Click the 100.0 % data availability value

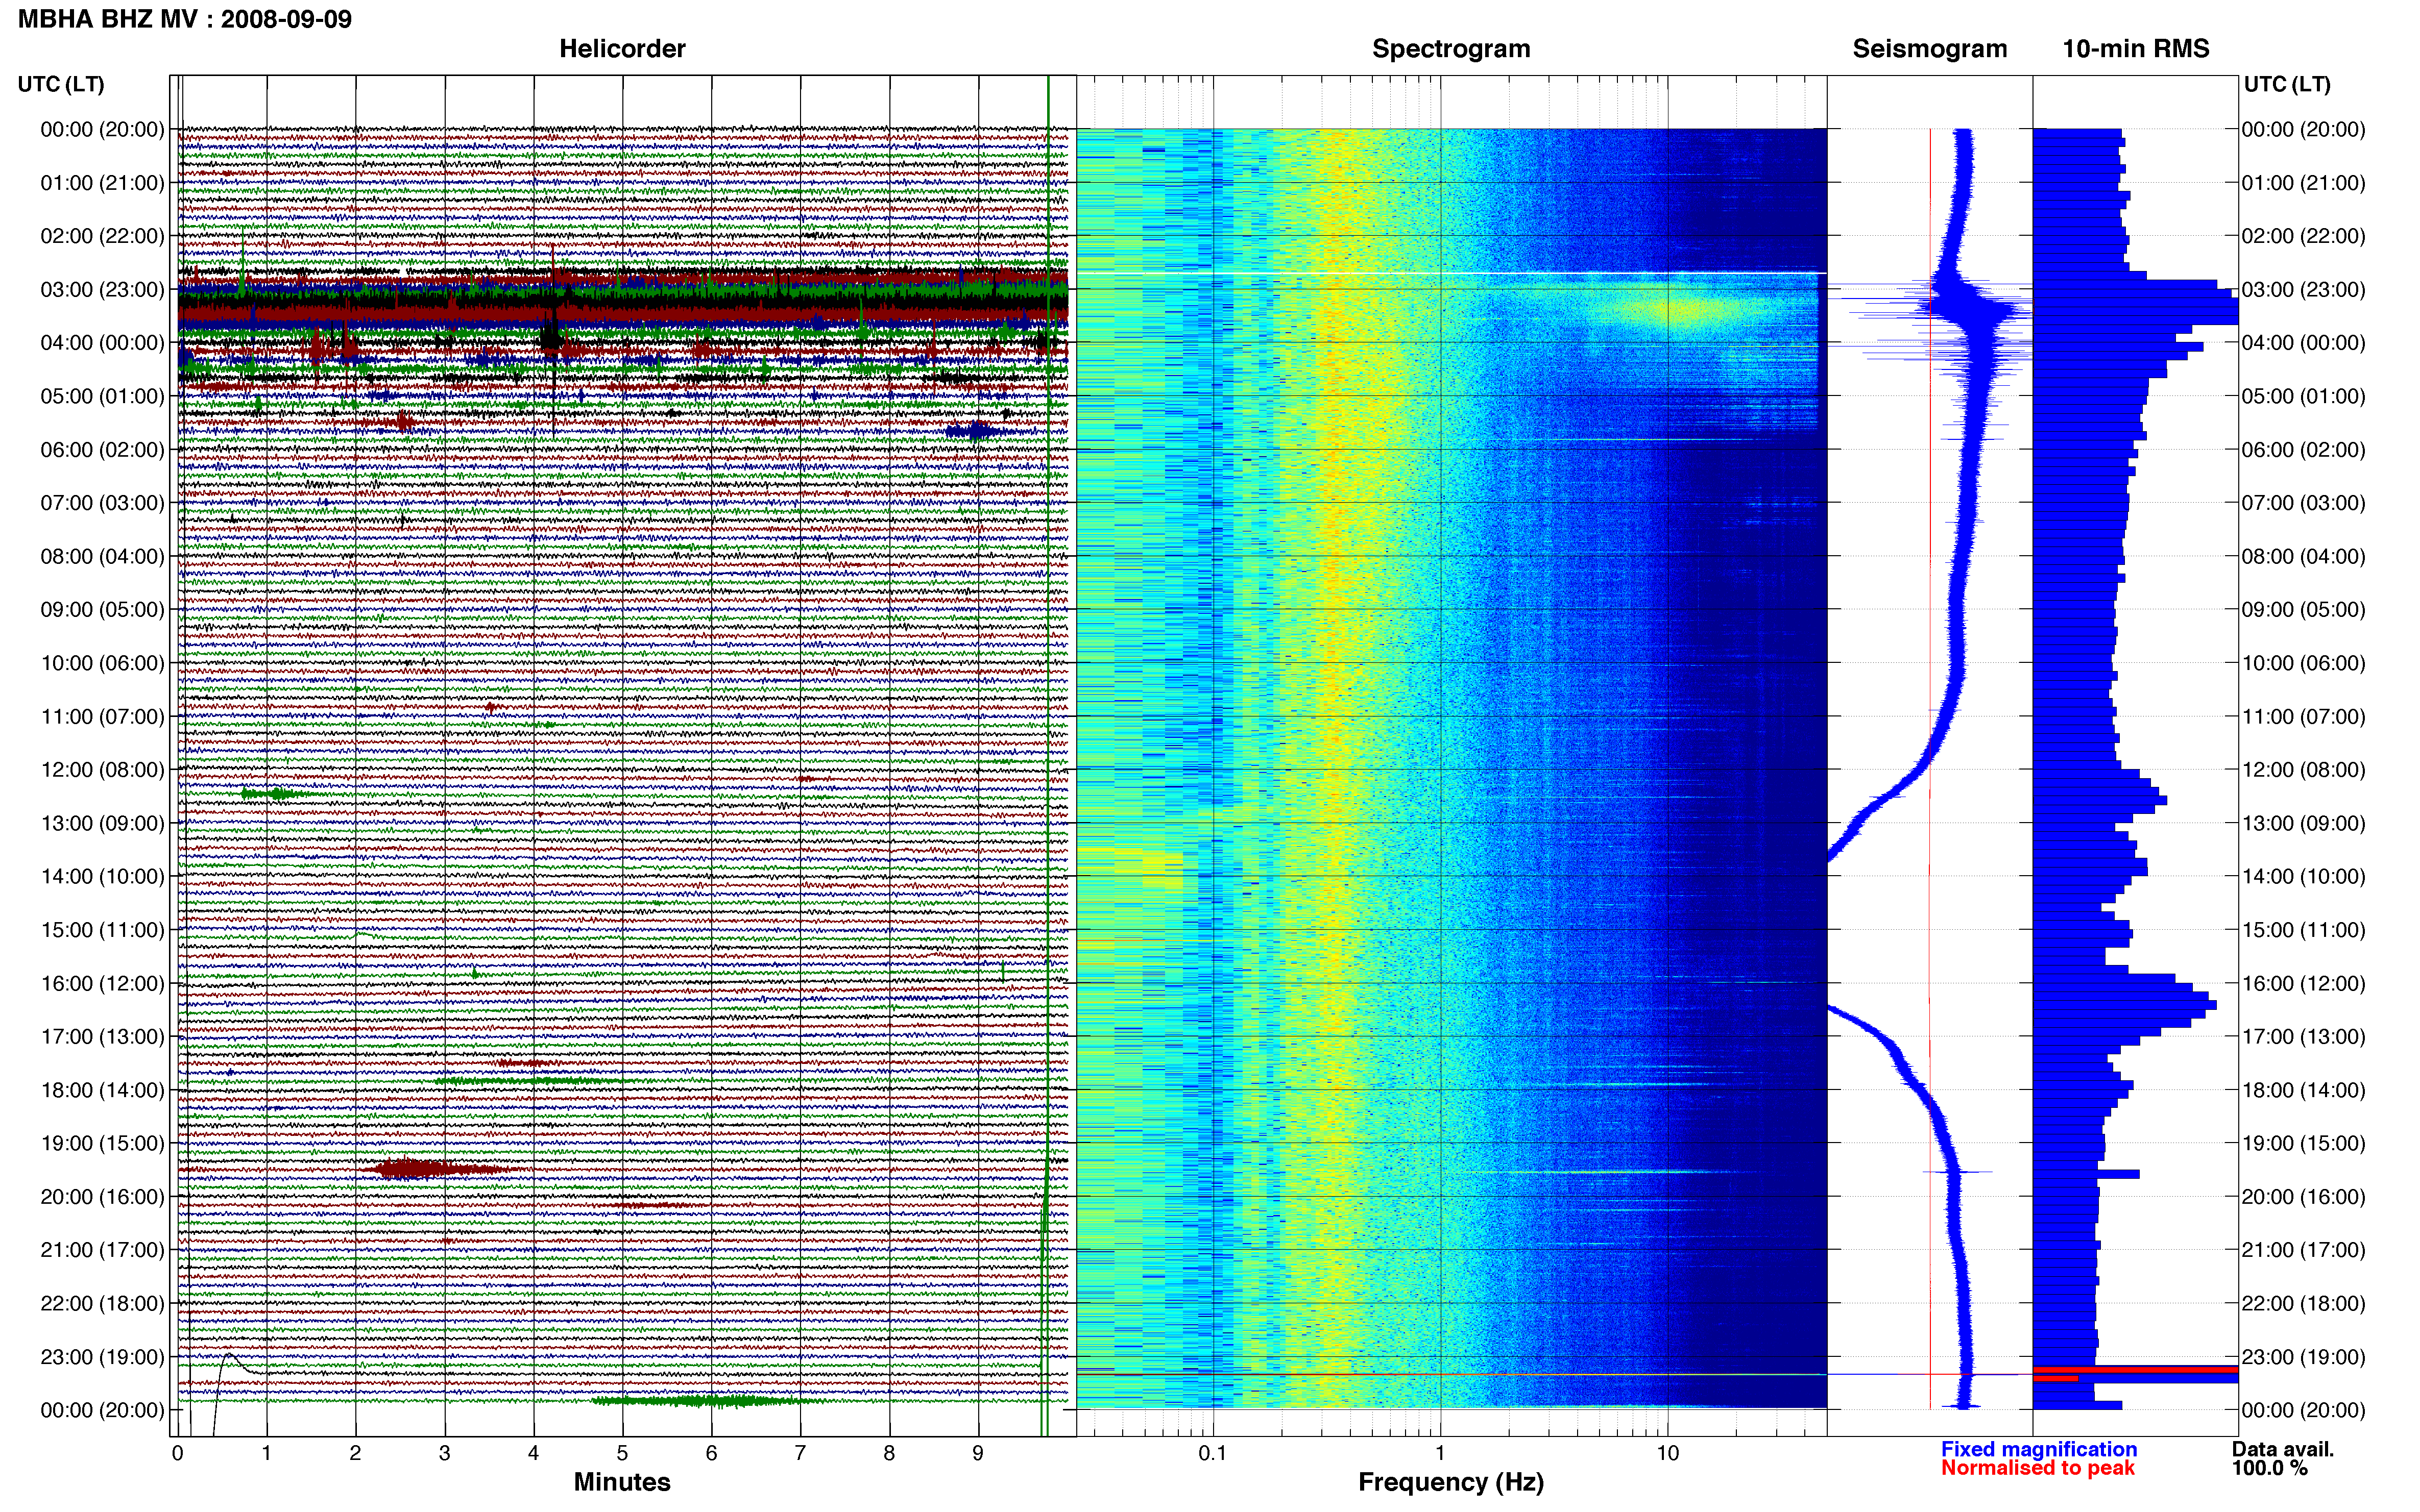point(2270,1468)
